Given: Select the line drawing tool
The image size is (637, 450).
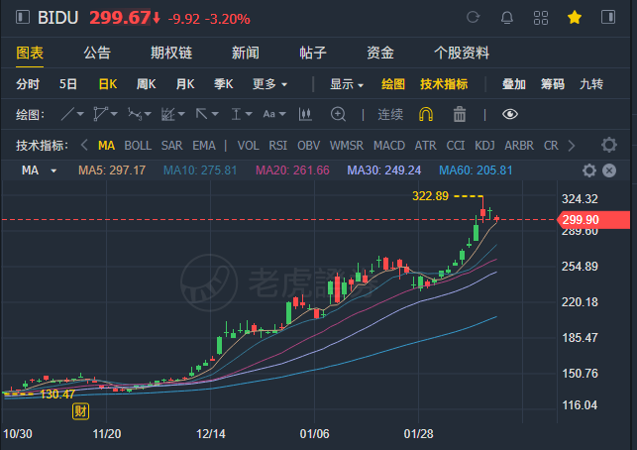Looking at the screenshot, I should coord(67,114).
